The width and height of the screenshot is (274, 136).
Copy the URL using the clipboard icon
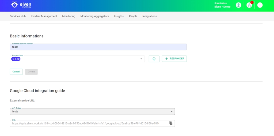(171, 123)
